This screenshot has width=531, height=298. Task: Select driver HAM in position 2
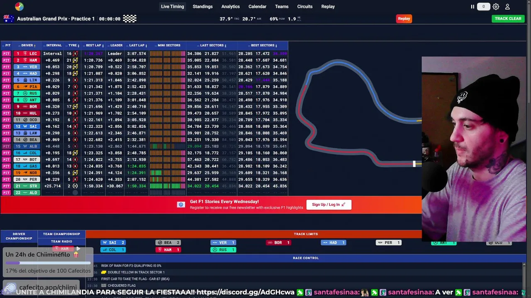pos(27,60)
